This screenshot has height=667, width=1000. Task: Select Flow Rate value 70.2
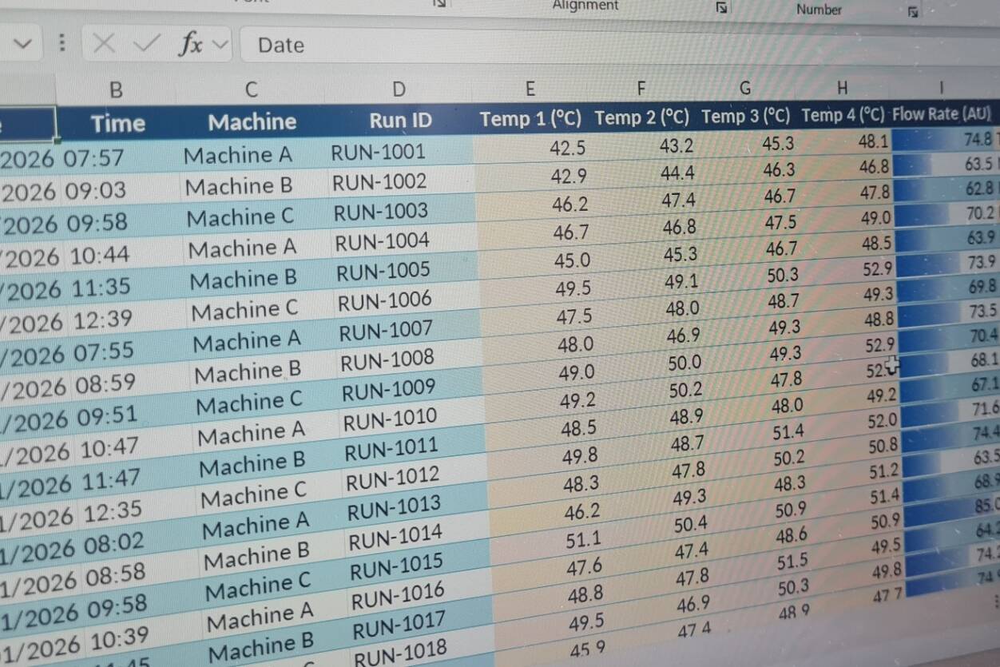(x=981, y=213)
